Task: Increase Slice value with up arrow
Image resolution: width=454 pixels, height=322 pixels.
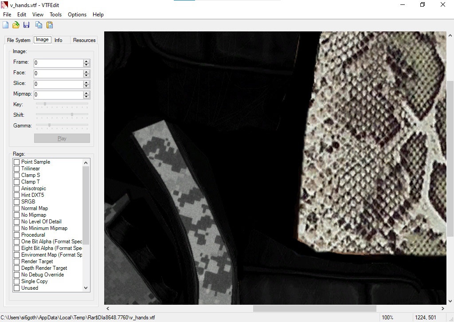Action: coord(86,82)
